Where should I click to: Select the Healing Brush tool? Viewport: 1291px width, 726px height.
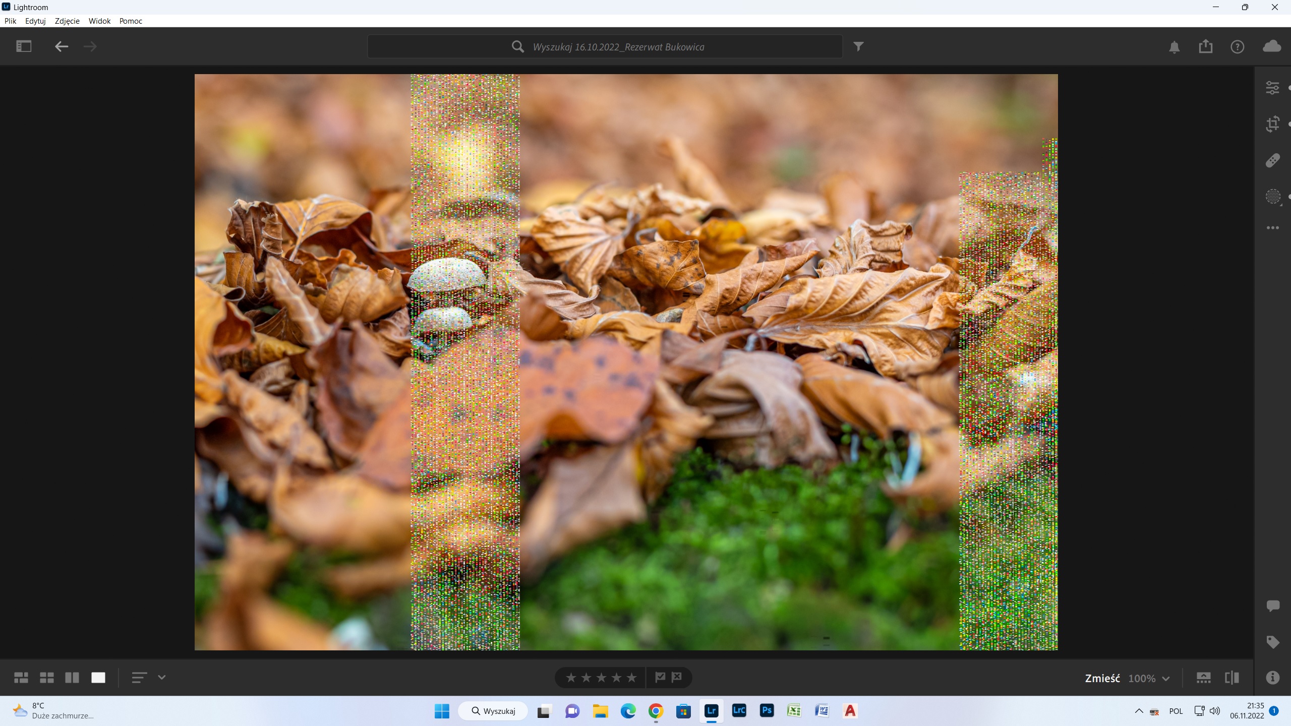coord(1273,160)
